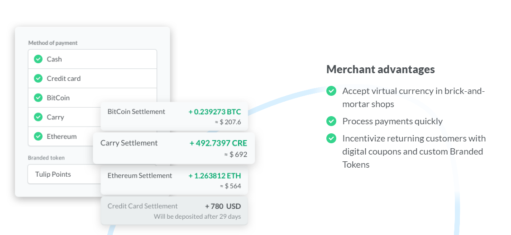The width and height of the screenshot is (511, 235).
Task: Toggle the BitCoin payment checkmark
Action: coord(38,98)
